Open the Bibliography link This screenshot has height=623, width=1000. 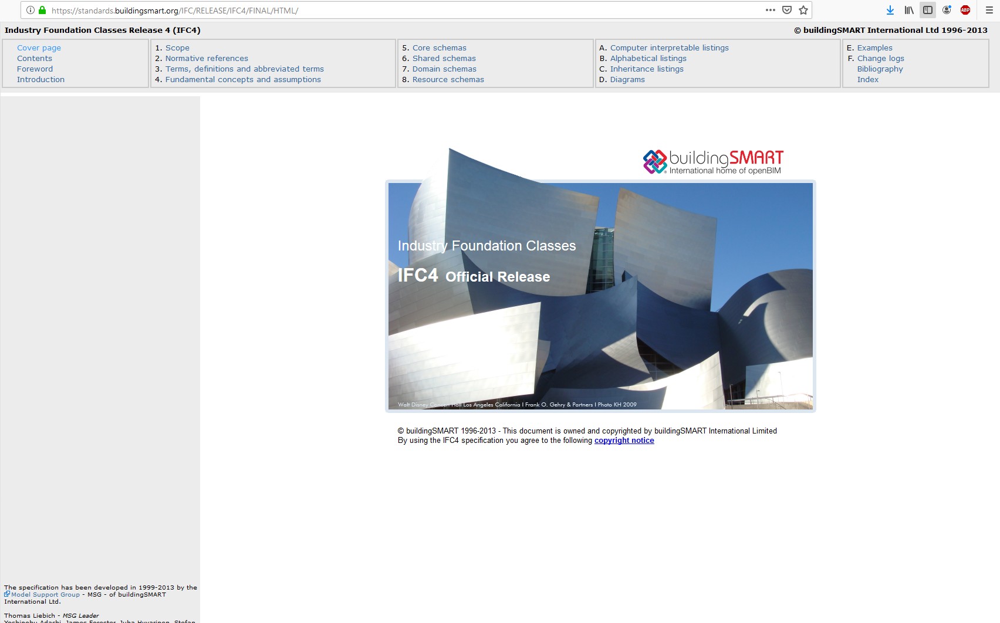tap(880, 69)
